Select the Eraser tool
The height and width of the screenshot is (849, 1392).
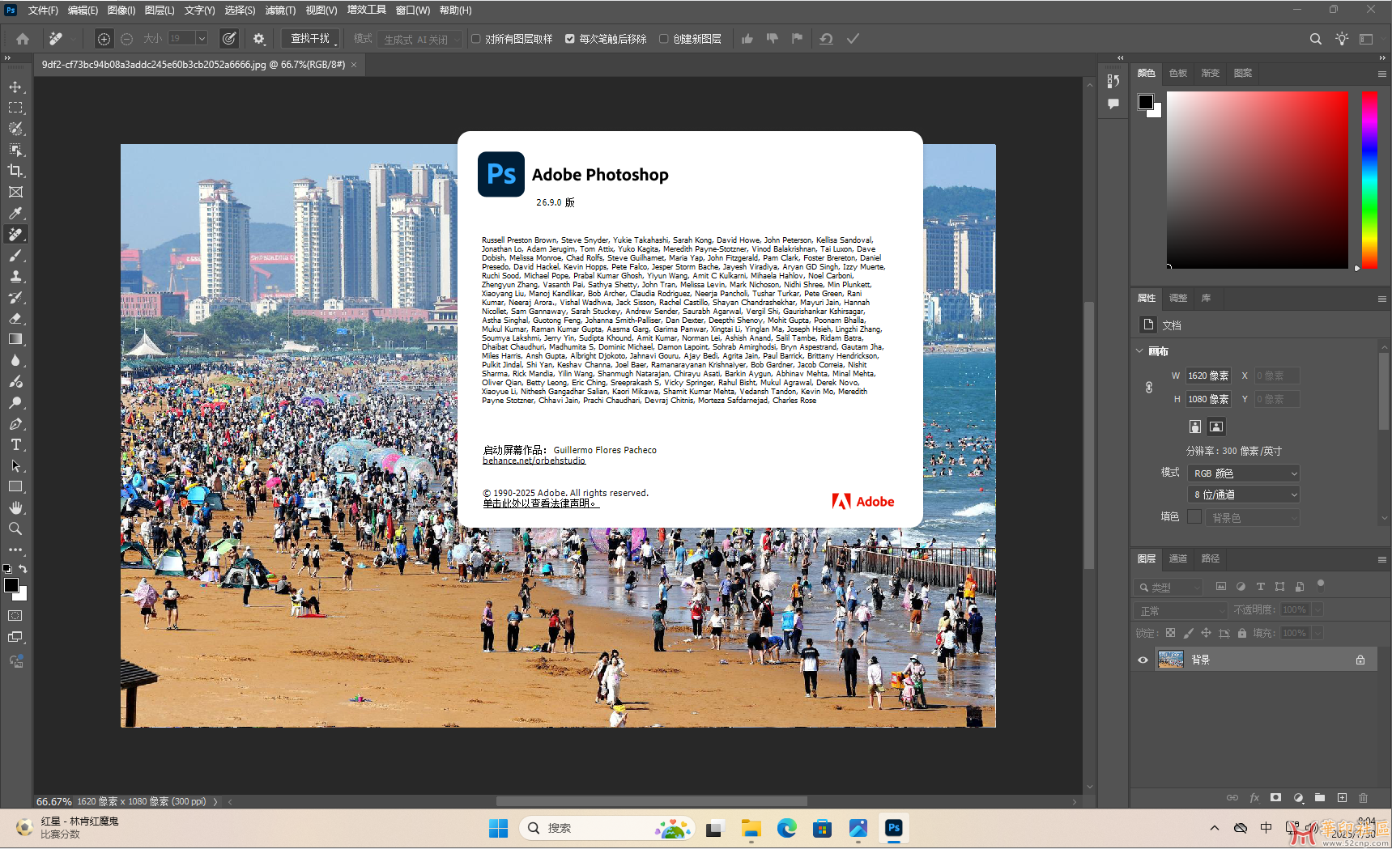[x=15, y=319]
